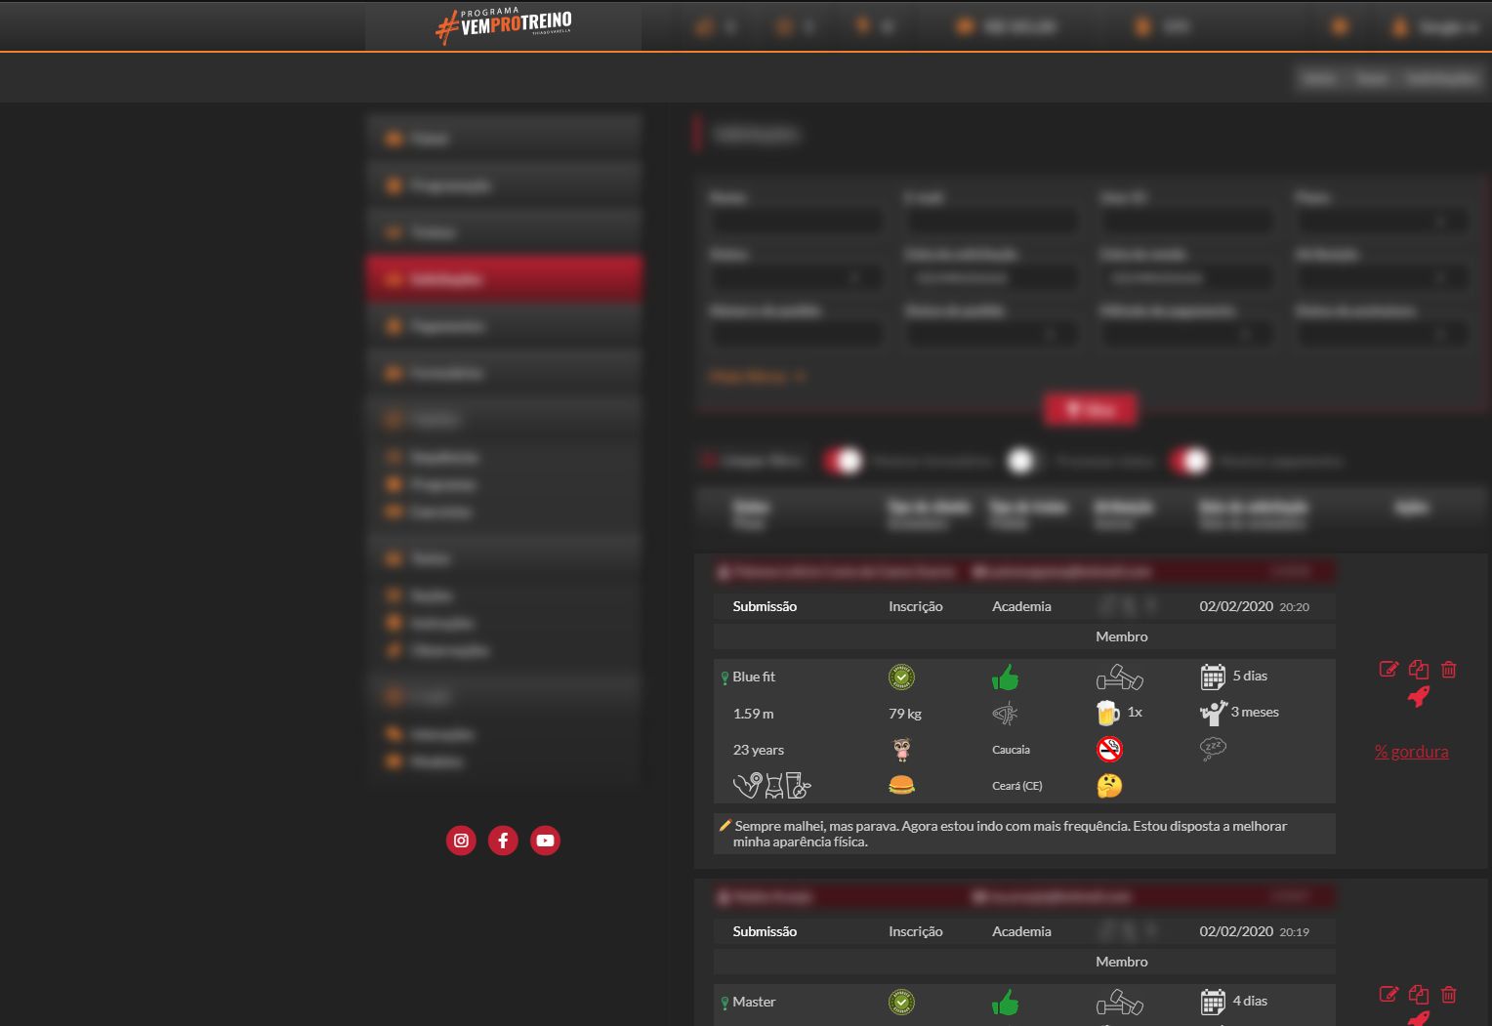Image resolution: width=1492 pixels, height=1026 pixels.
Task: Click 'Blue fit' gym name
Action: 754,677
